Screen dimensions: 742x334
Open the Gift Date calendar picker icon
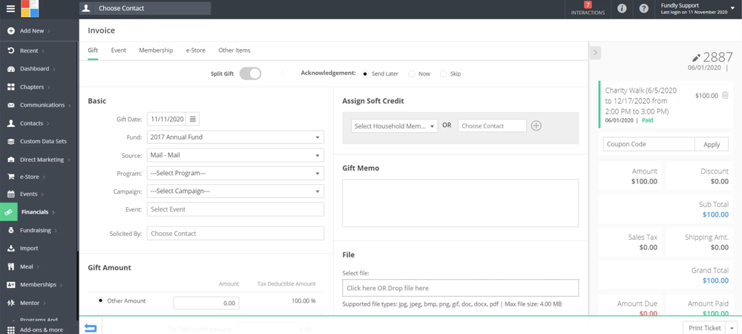193,119
